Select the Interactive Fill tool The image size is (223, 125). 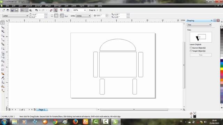coord(2,91)
